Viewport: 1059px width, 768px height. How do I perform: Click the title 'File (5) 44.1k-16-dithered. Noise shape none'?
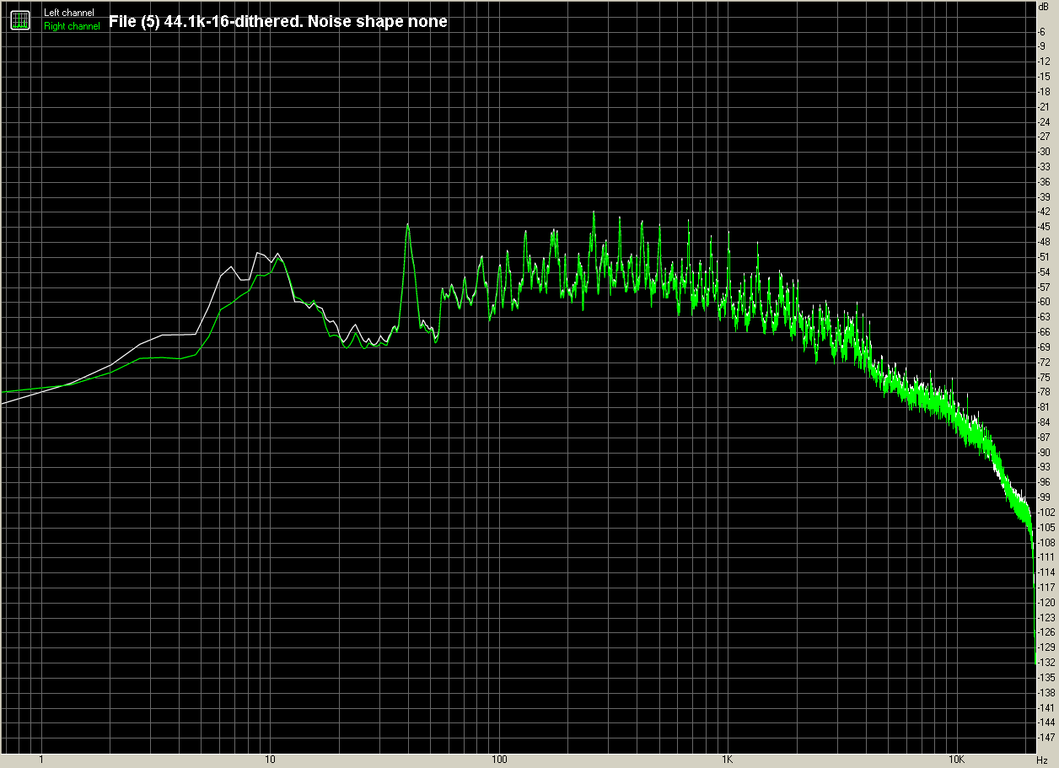(x=278, y=21)
